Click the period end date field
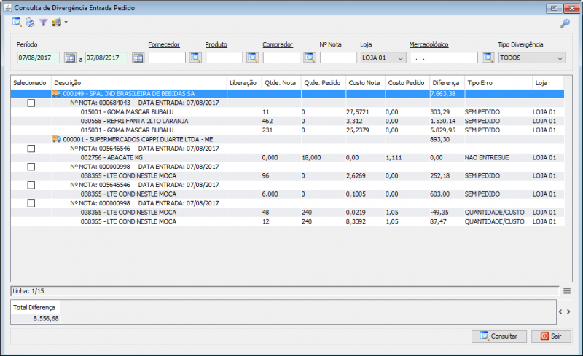Viewport: 583px width, 356px height. [x=106, y=58]
